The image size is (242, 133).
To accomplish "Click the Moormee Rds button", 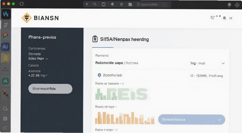I will 50,89.
